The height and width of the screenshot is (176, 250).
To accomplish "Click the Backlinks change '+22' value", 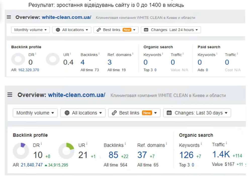I will click(x=125, y=156).
